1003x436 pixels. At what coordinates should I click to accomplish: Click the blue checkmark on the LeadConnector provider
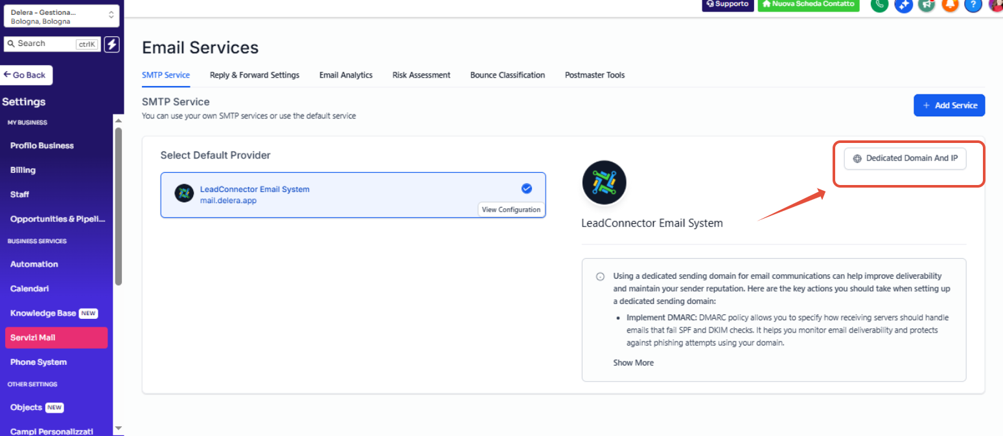[527, 188]
